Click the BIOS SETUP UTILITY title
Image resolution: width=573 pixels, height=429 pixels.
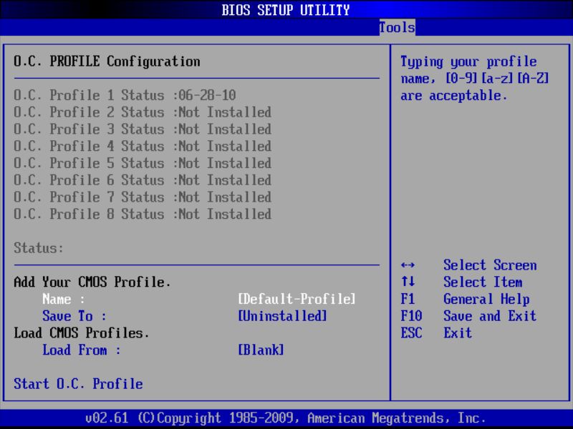coord(285,10)
